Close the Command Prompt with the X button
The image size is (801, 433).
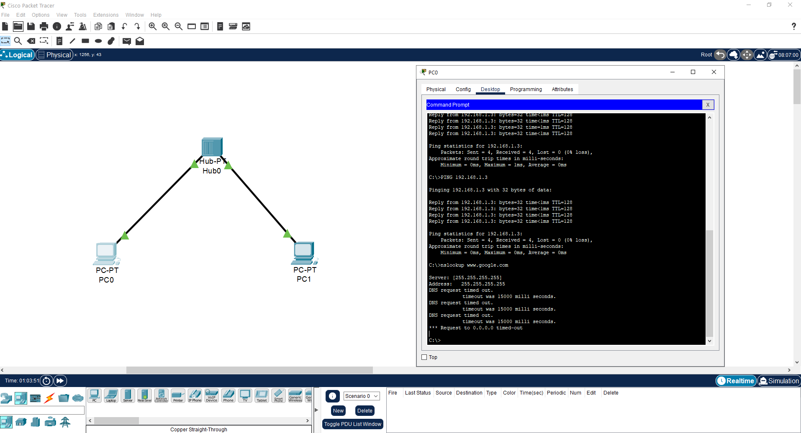(x=708, y=105)
